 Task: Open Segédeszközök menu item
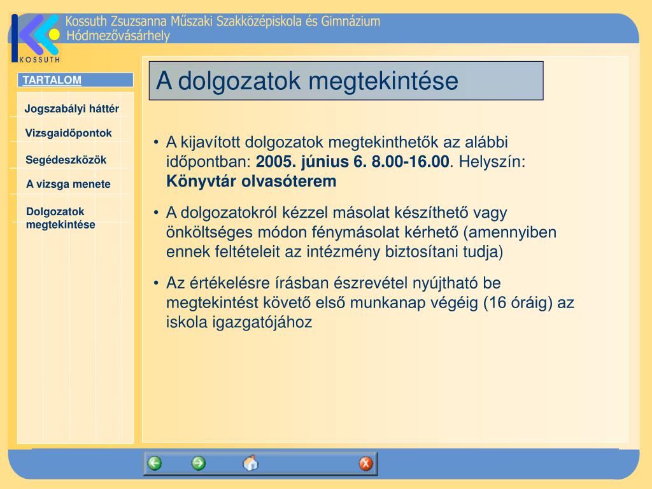66,160
